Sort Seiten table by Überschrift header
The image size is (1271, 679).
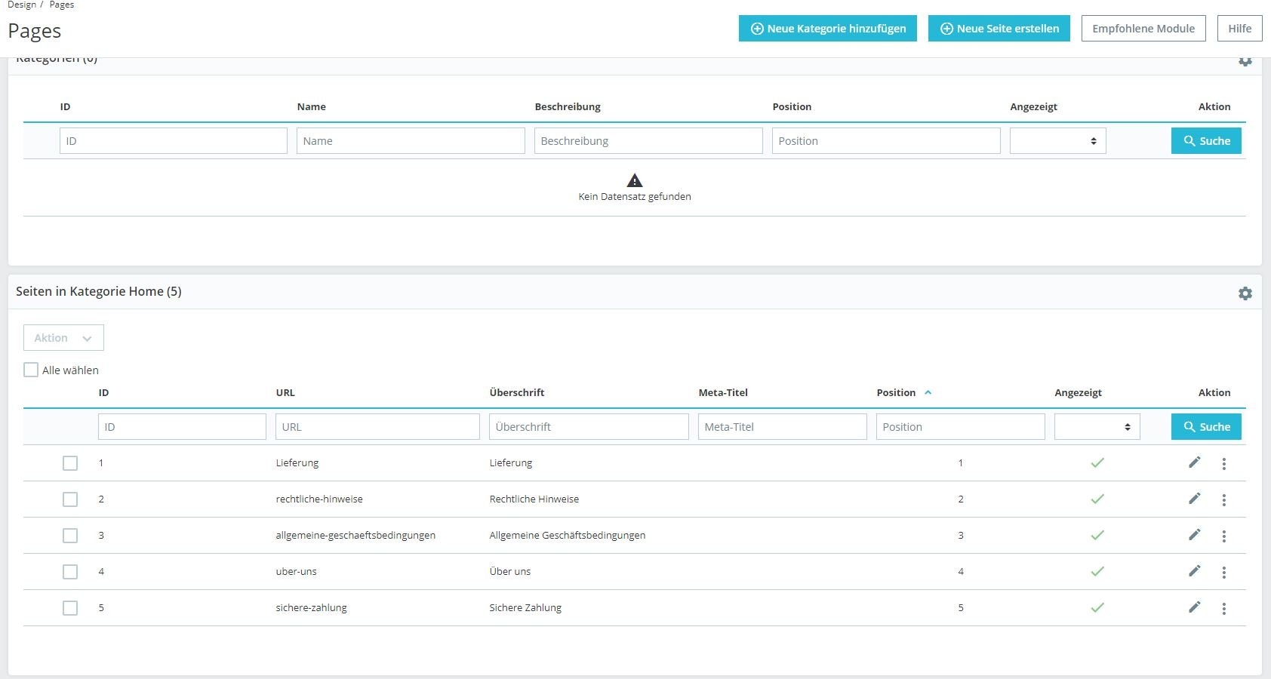[x=517, y=392]
